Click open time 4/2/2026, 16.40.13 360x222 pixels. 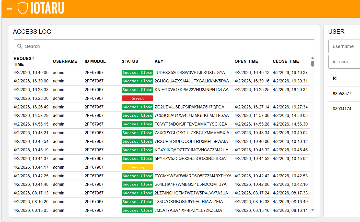click(x=252, y=72)
